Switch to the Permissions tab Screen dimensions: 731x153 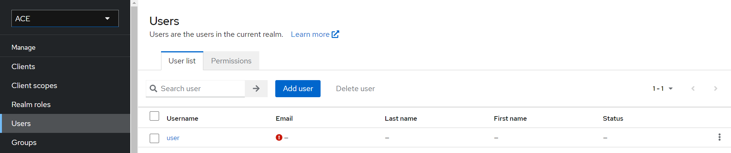[x=231, y=61]
